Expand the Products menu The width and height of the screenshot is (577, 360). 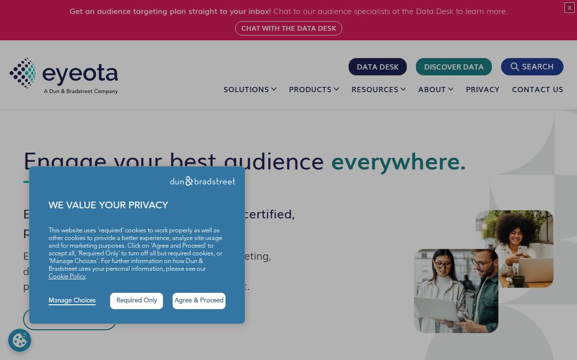(314, 89)
